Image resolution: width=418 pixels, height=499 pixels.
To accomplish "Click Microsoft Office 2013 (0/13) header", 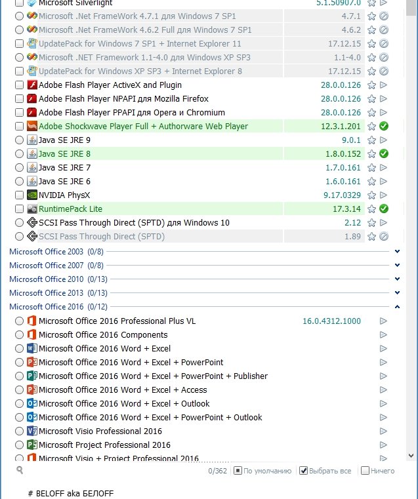I will tap(58, 293).
